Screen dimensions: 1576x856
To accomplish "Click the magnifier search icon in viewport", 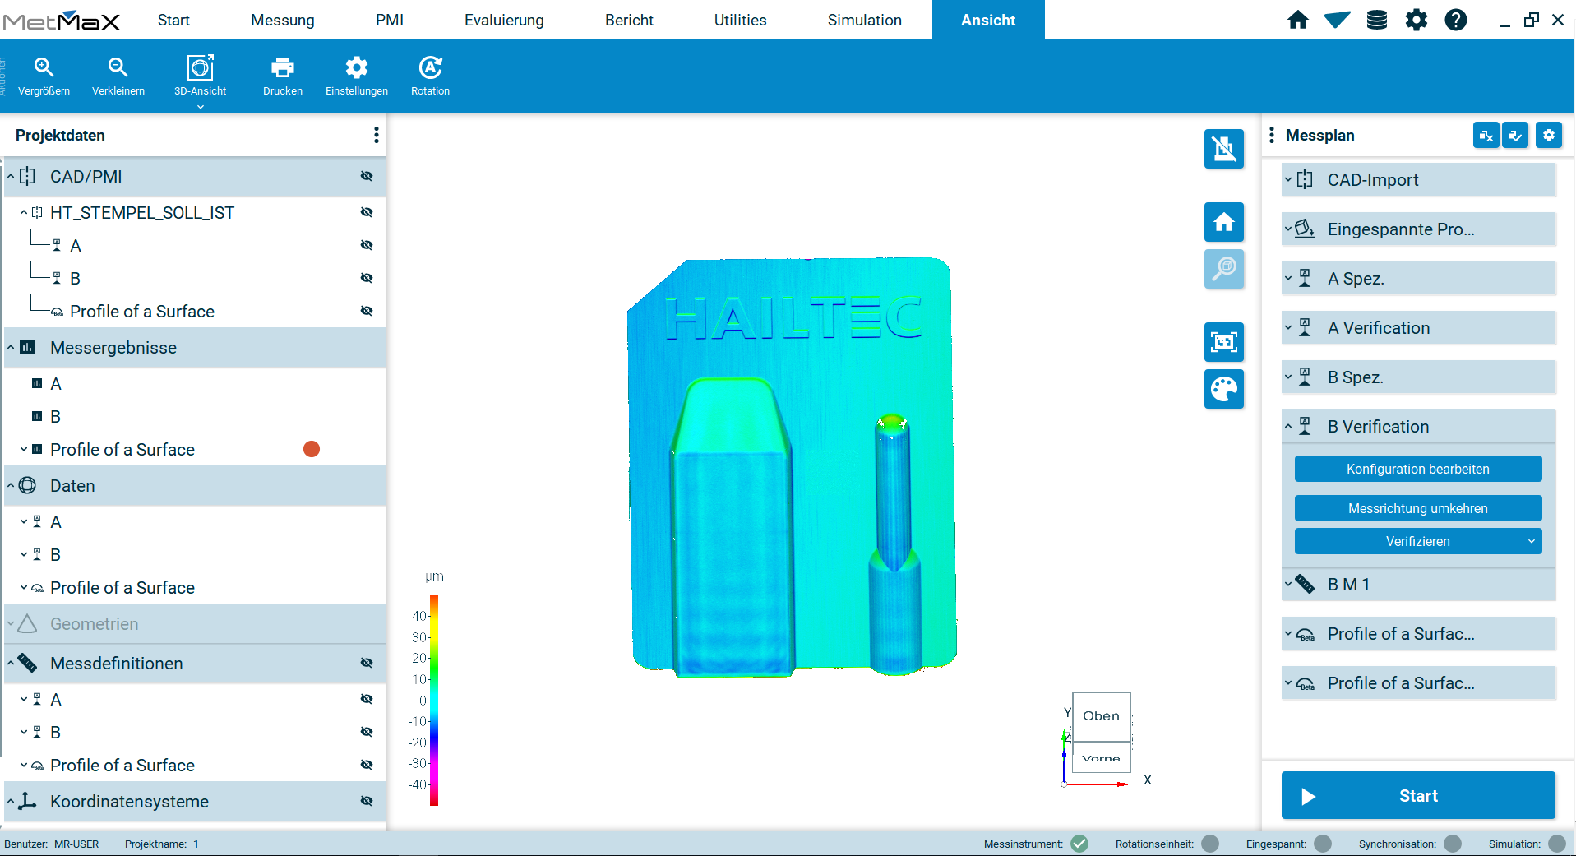I will tap(1224, 269).
